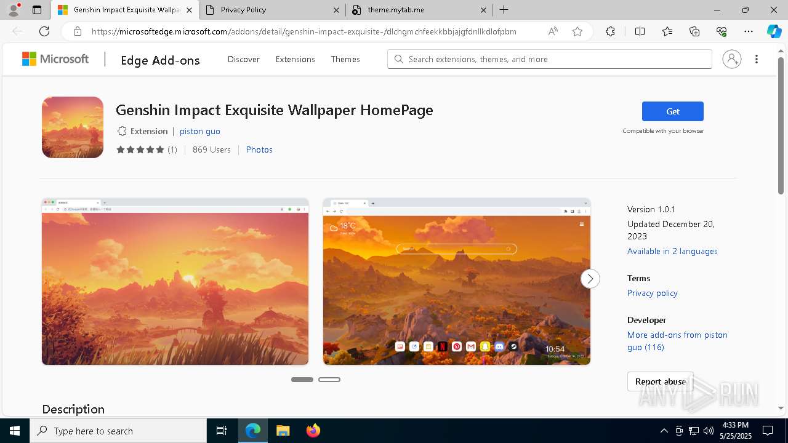Viewport: 788px width, 443px height.
Task: Open Edge Add-ons more options dots
Action: [x=757, y=59]
